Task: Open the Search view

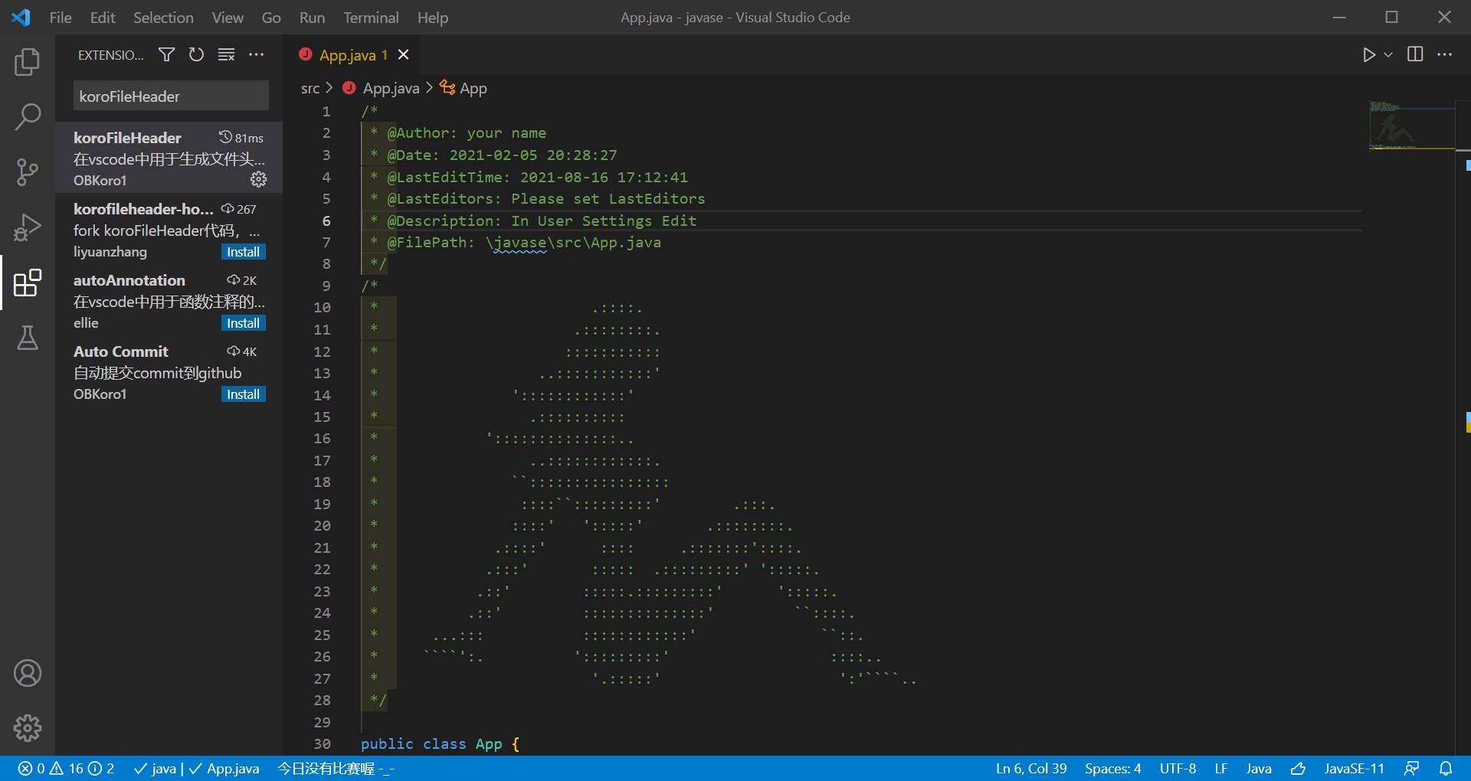Action: [28, 117]
